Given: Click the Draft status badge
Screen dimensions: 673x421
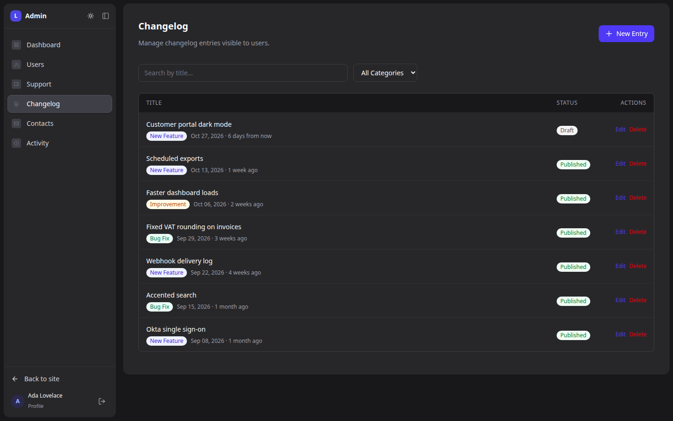Looking at the screenshot, I should 567,131.
